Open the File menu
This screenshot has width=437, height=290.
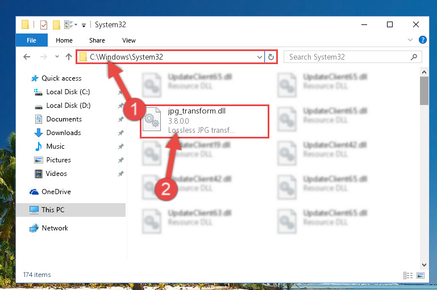pyautogui.click(x=31, y=40)
